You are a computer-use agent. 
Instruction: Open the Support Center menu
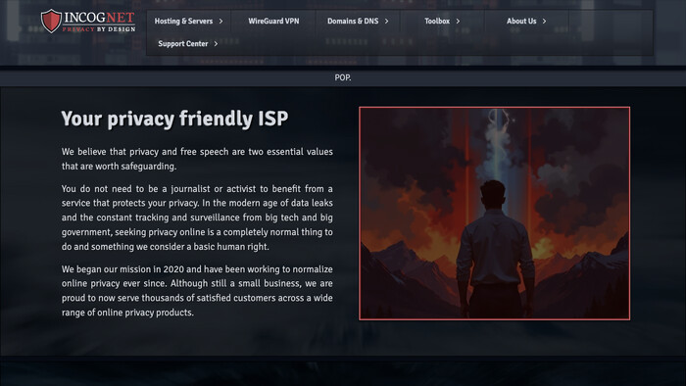(x=183, y=44)
